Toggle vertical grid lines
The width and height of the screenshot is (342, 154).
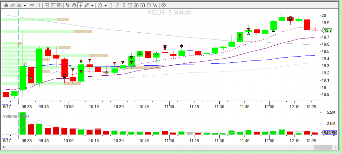38,5
